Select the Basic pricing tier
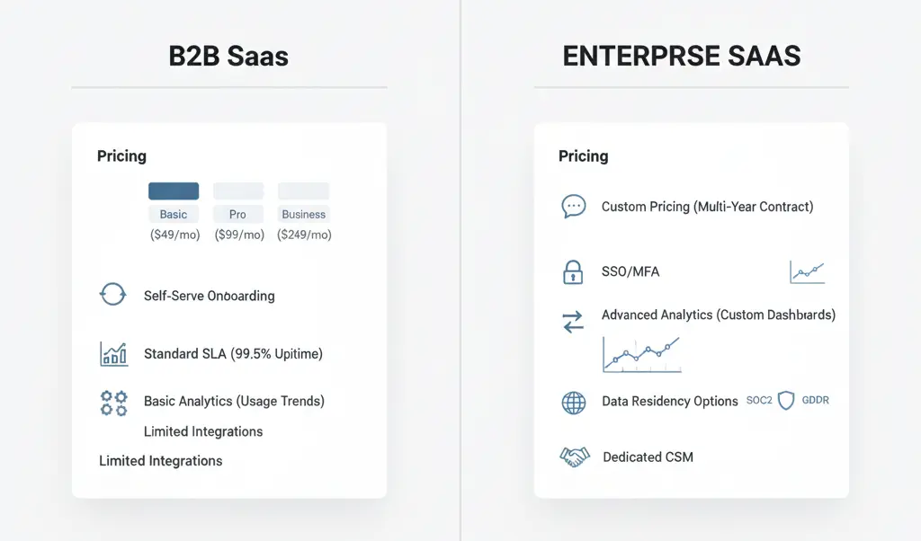 click(x=174, y=215)
